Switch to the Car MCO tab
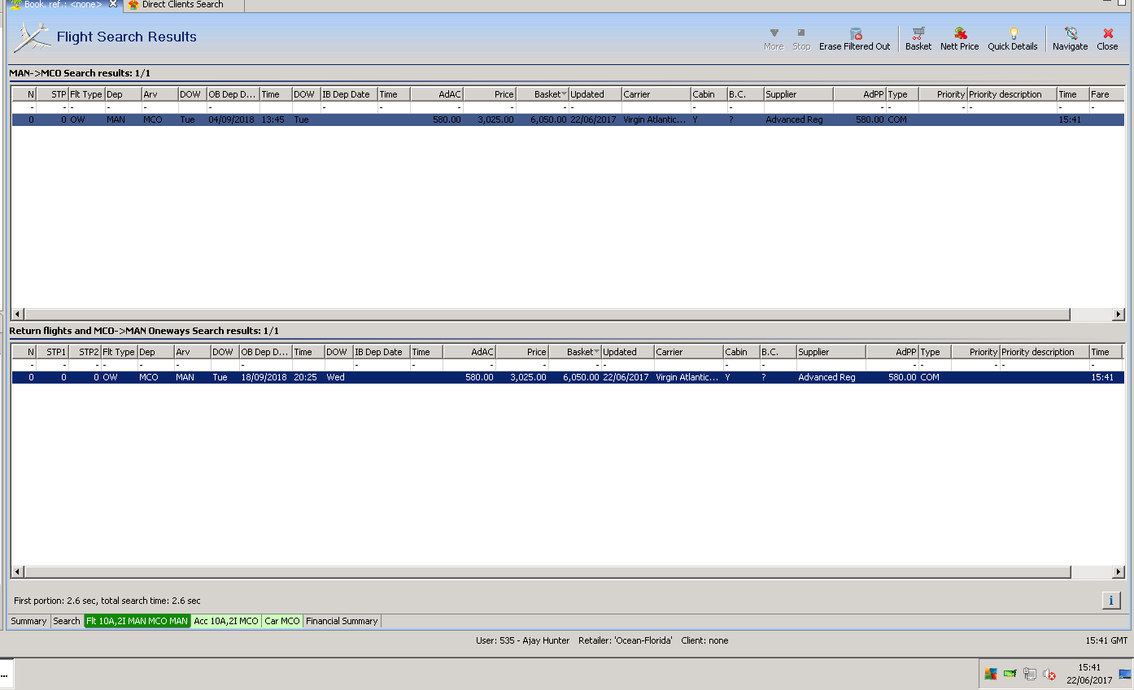Image resolution: width=1134 pixels, height=690 pixels. click(x=282, y=621)
